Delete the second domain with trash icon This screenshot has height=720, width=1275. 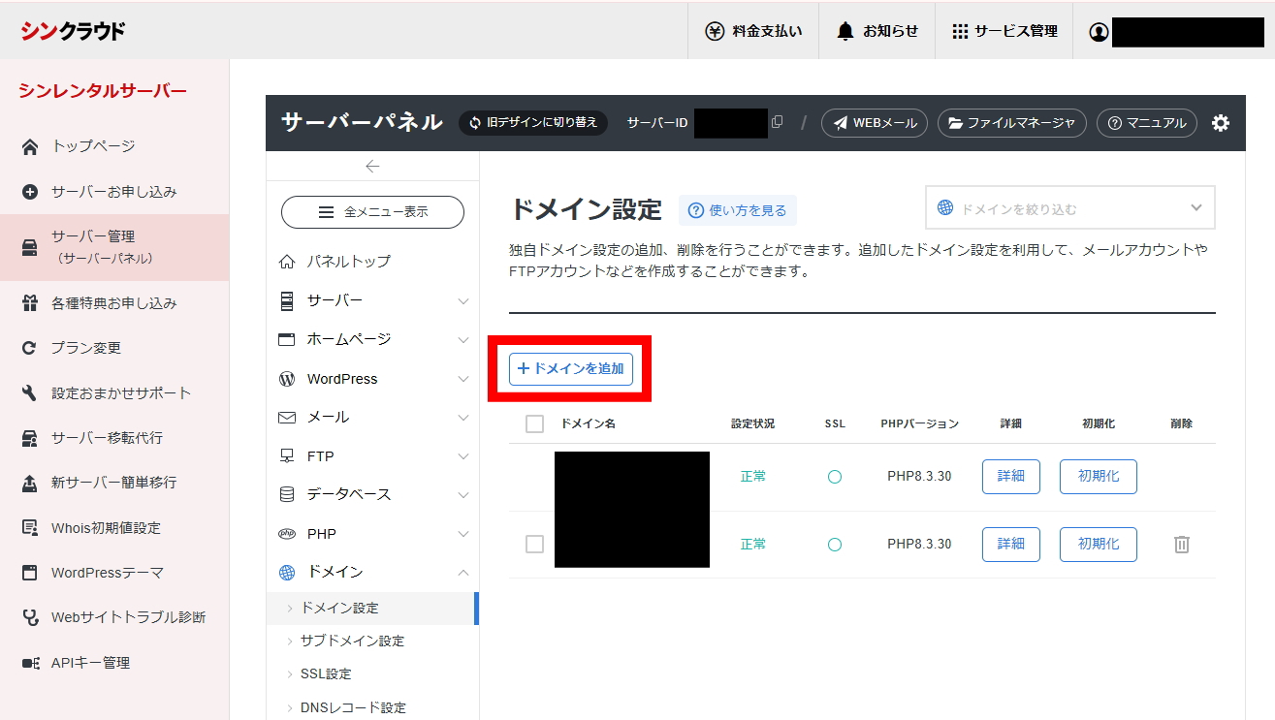coord(1181,545)
